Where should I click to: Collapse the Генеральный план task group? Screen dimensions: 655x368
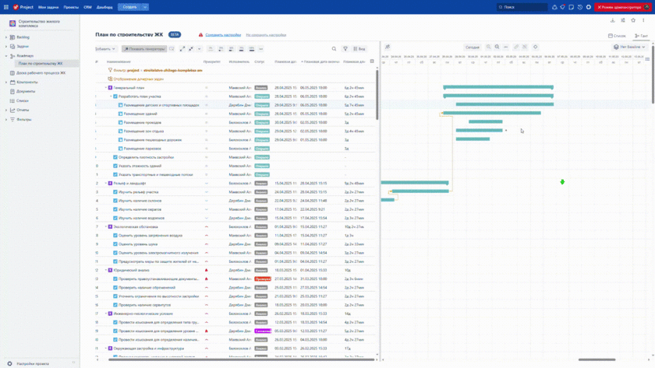106,88
